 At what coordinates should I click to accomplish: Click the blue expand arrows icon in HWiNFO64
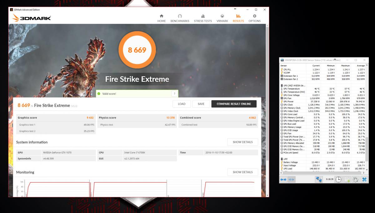283,179
